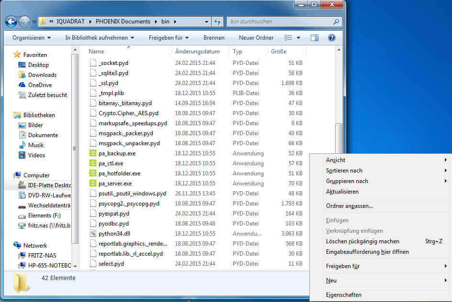Select the file Crypto.Cipher._AES.pyd
Viewport: 452px width, 302px height.
click(x=128, y=113)
